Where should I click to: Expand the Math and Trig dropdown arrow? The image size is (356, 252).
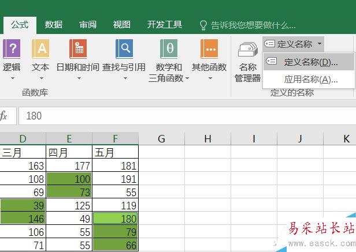(187, 78)
